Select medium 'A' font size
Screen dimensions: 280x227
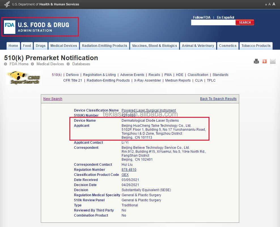(270, 4)
